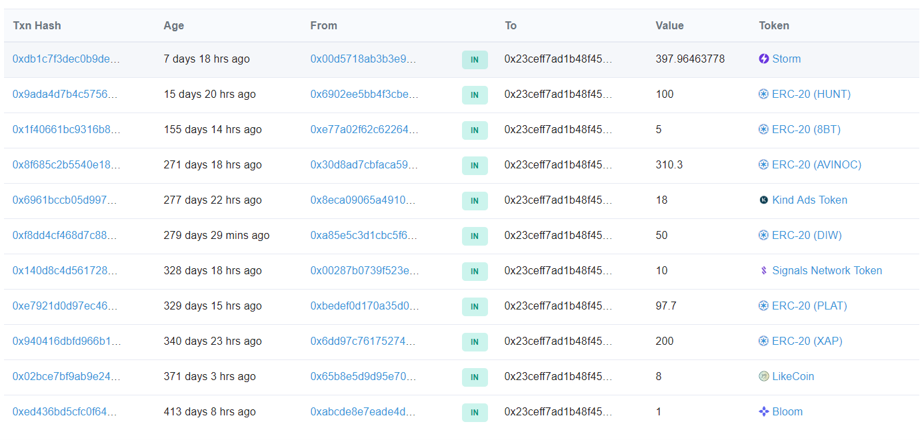Click the IN badge in the XAP row
This screenshot has height=440, width=924.
tap(475, 342)
